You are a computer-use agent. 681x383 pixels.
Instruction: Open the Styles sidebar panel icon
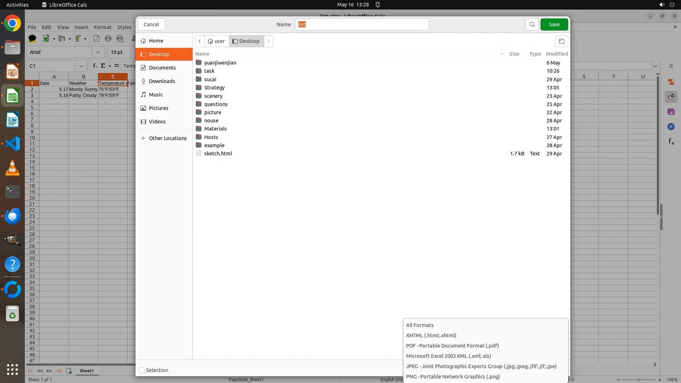[671, 97]
